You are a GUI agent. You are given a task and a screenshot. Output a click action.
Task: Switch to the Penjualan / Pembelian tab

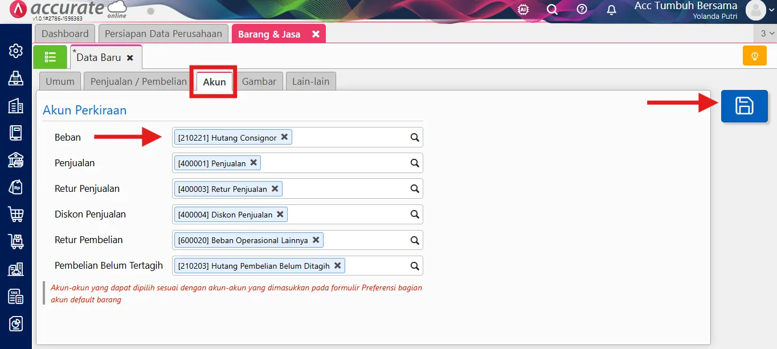pos(138,81)
